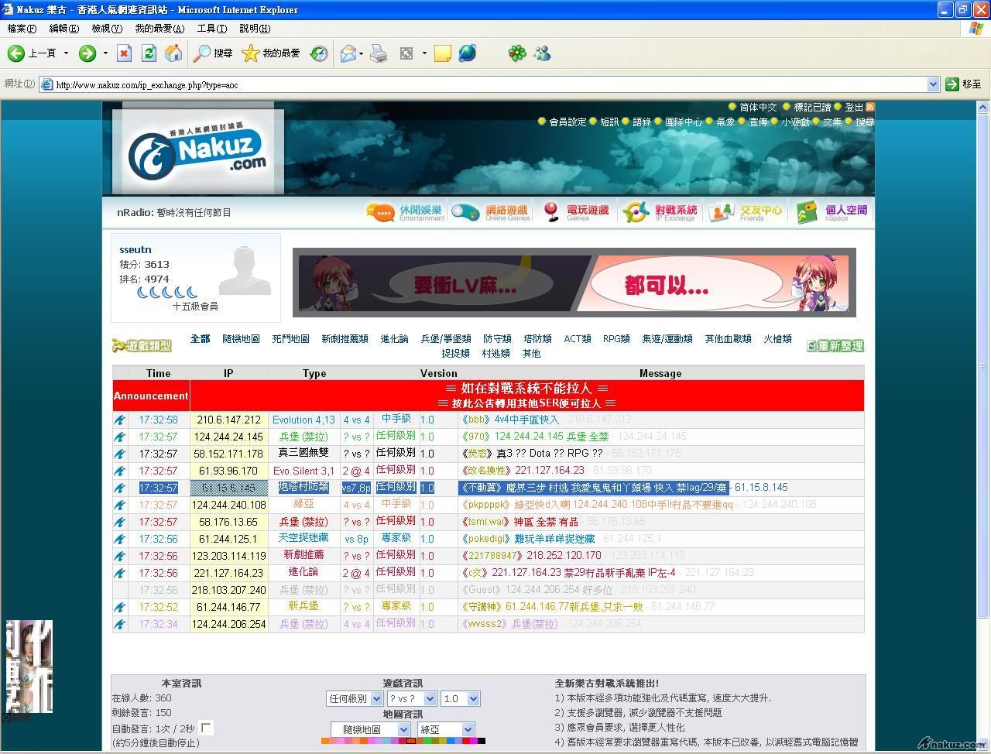
Task: Open the 隨機地圖 map dropdown
Action: pyautogui.click(x=370, y=729)
